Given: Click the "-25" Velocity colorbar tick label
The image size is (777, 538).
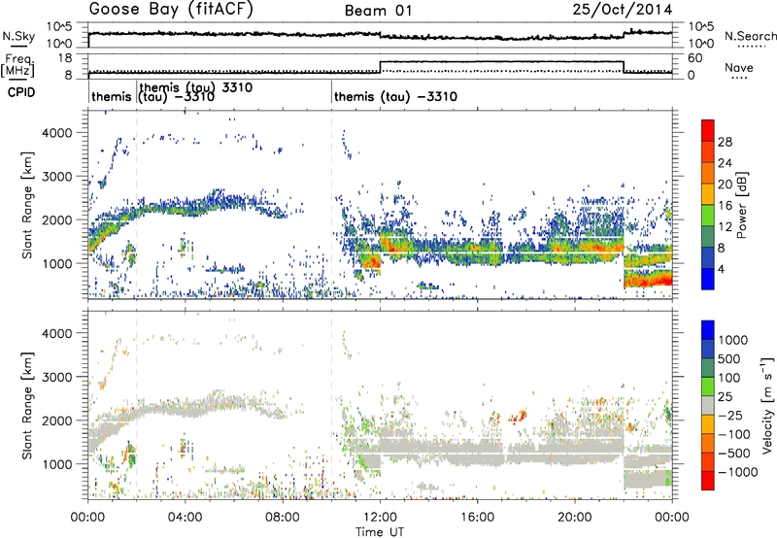Looking at the screenshot, I should coord(731,416).
